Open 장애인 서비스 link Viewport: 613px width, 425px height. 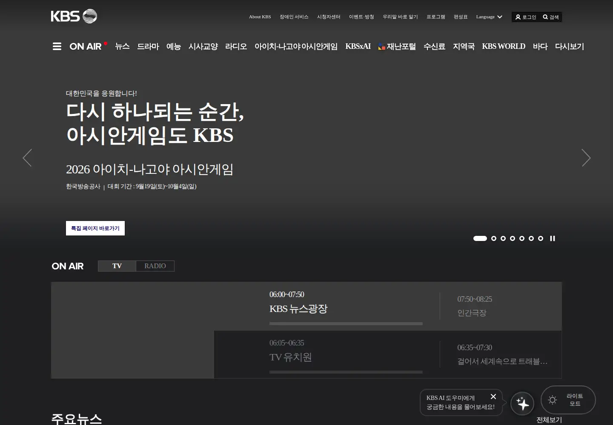(294, 17)
